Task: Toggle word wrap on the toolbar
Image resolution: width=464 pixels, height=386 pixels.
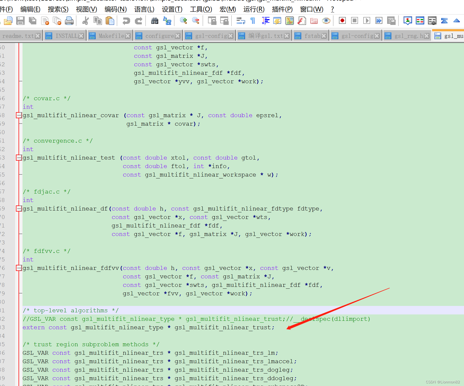Action: tap(240, 20)
